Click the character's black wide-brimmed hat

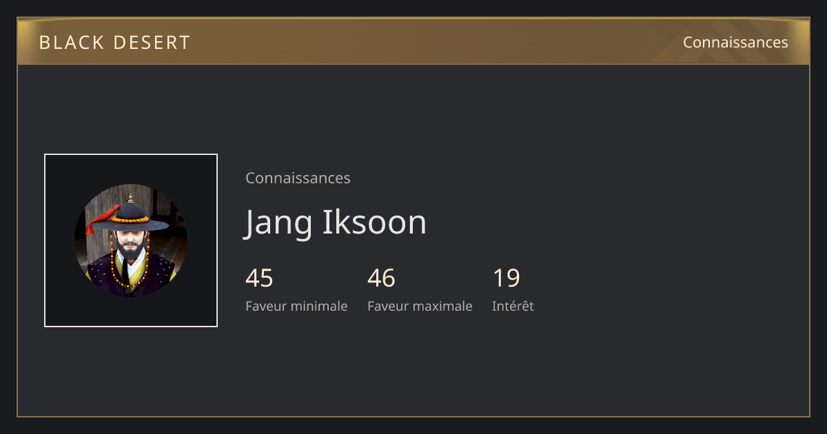pyautogui.click(x=131, y=215)
